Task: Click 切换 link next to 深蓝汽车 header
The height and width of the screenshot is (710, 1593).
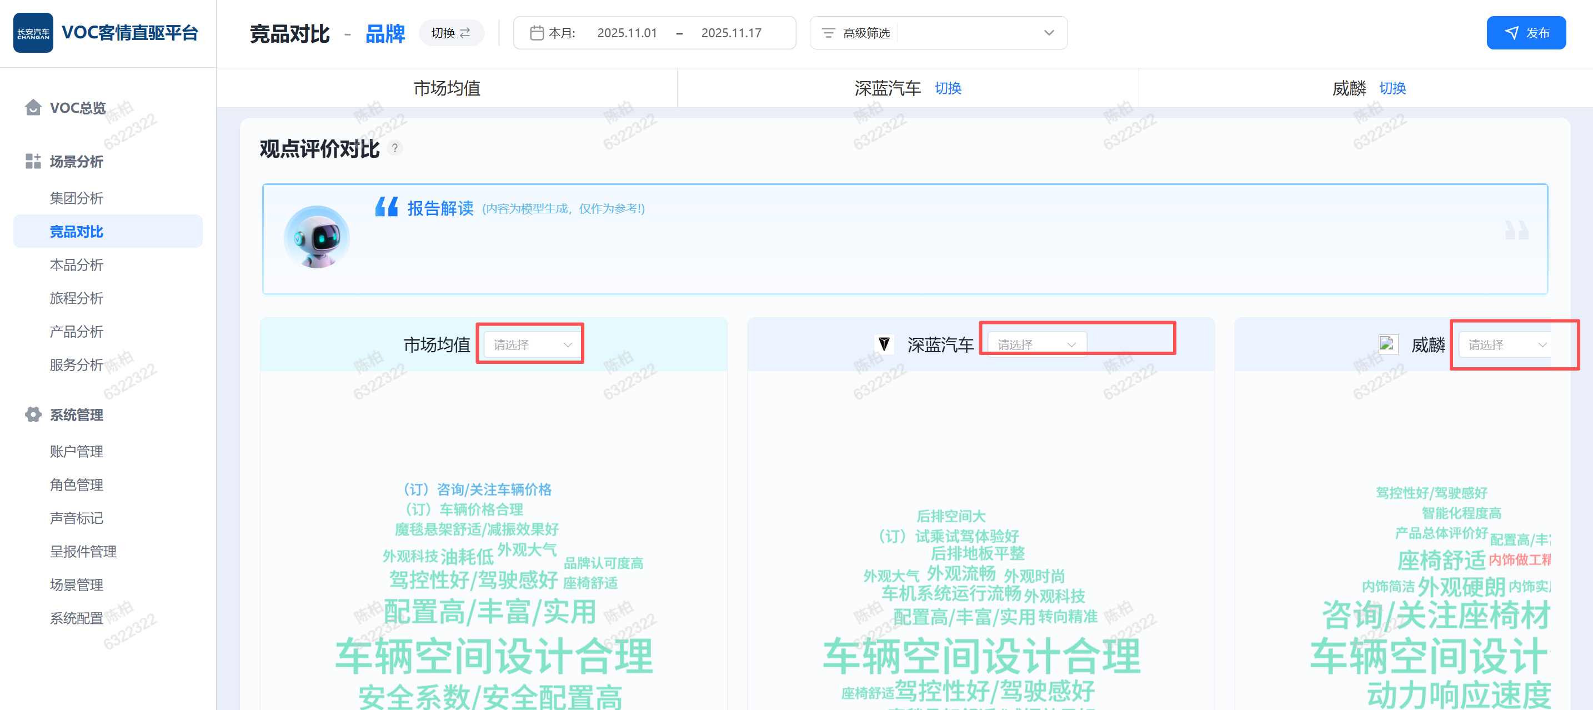Action: point(948,88)
